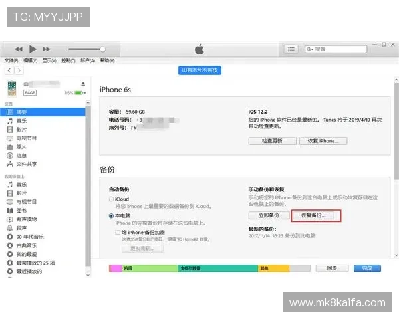Select 摘要 in the sidebar
The height and width of the screenshot is (319, 399).
(43, 112)
